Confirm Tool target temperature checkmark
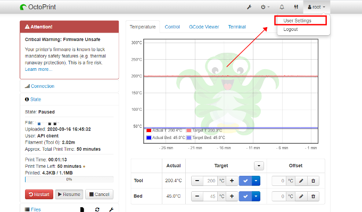Image resolution: width=362 pixels, height=212 pixels. point(245,181)
